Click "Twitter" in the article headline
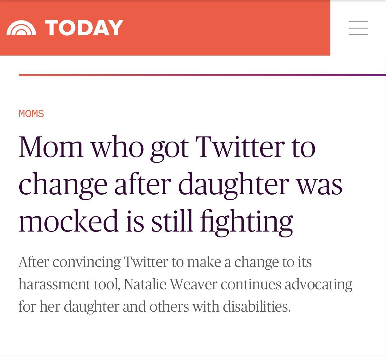This screenshot has height=356, width=386. tap(240, 147)
